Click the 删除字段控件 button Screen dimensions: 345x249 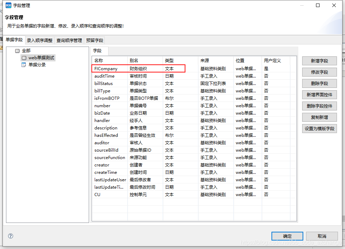click(x=320, y=106)
